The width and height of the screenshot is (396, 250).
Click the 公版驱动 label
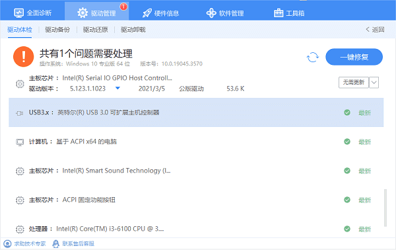pyautogui.click(x=191, y=89)
